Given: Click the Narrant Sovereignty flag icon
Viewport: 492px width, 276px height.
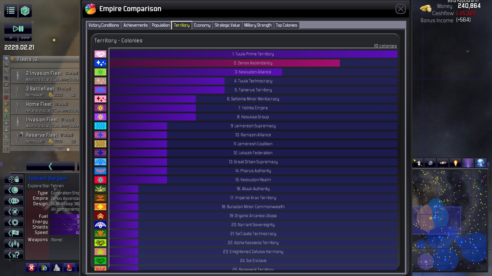Looking at the screenshot, I should [x=100, y=225].
